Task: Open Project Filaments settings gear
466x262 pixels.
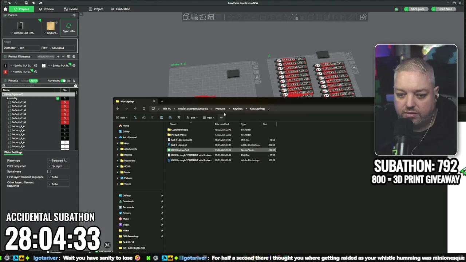Action: coord(74,57)
